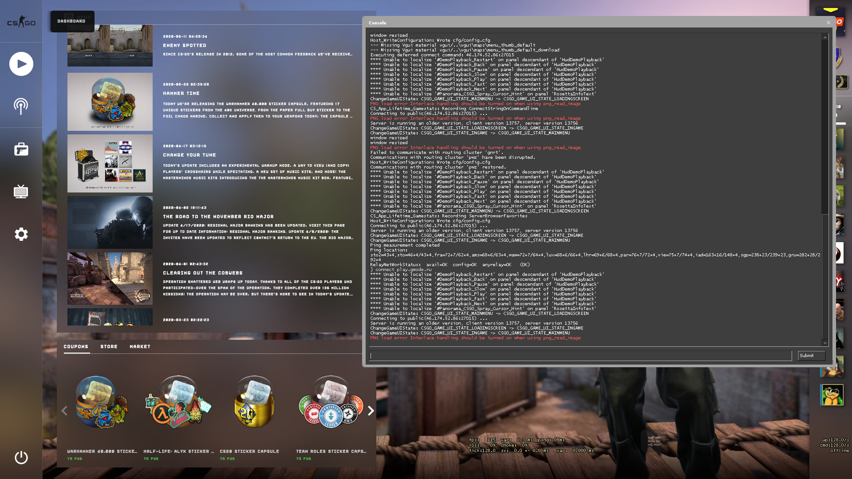852x479 pixels.
Task: Open the 'Clearing Out the Cobwebs' headline
Action: pos(203,273)
